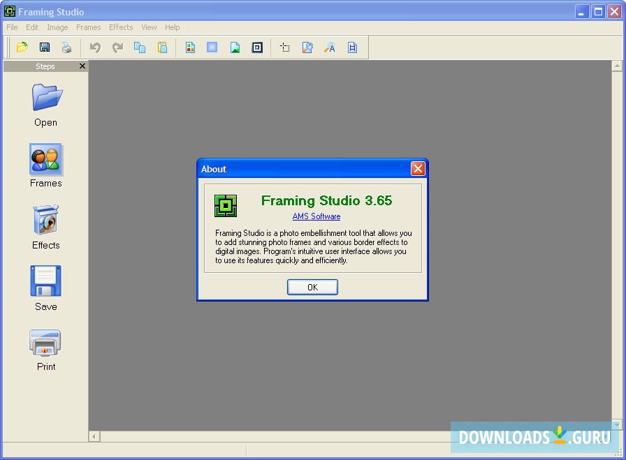
Task: Close the Steps panel with its X button
Action: [82, 66]
